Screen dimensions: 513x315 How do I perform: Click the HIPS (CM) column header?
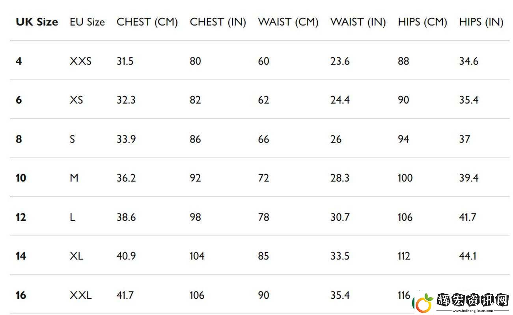point(422,22)
